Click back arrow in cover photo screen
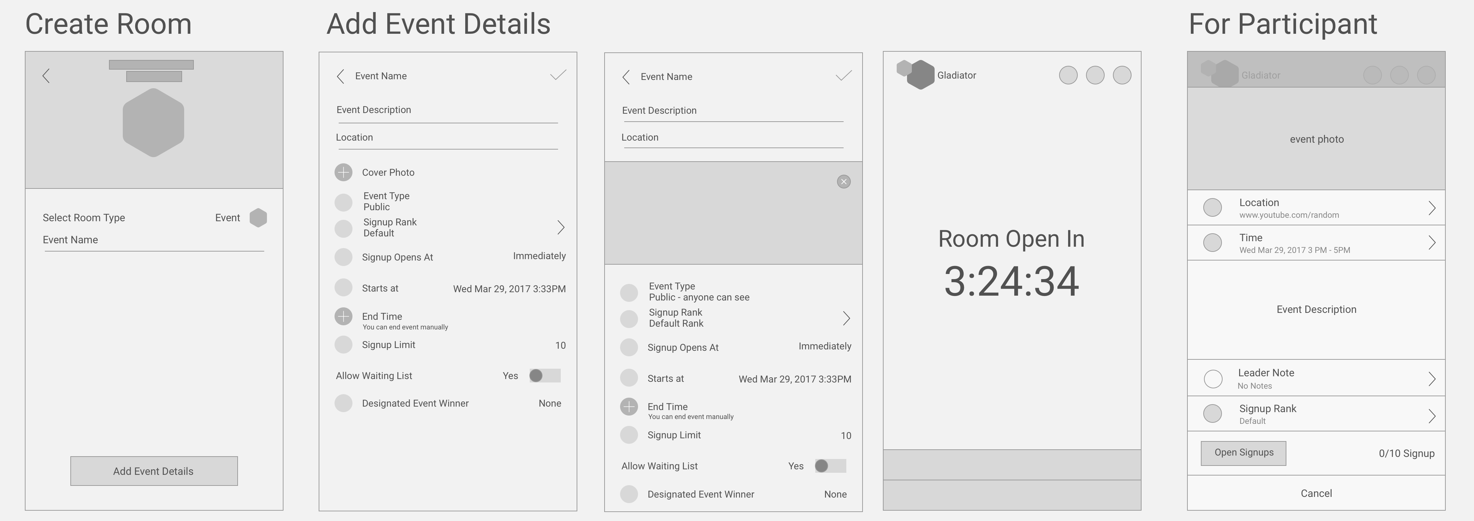The image size is (1474, 521). point(626,76)
